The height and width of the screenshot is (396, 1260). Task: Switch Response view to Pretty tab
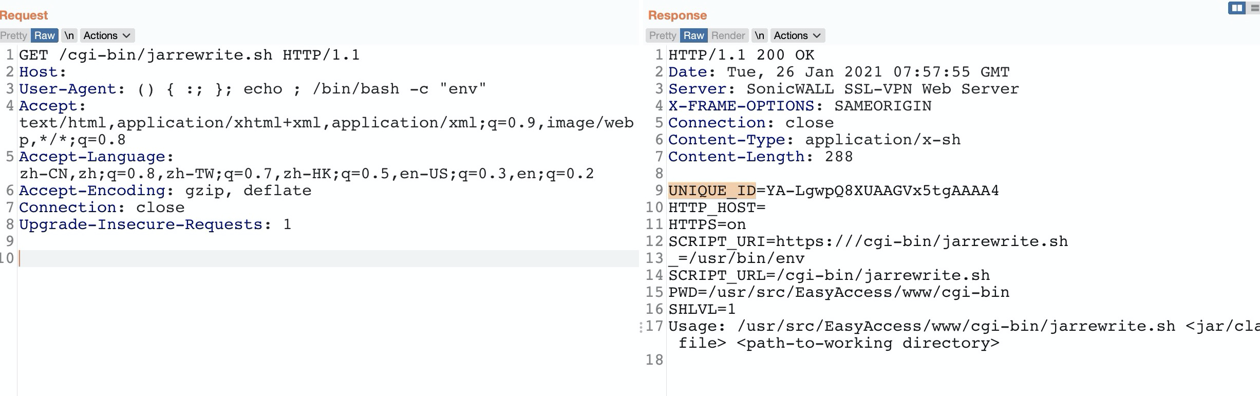coord(662,35)
